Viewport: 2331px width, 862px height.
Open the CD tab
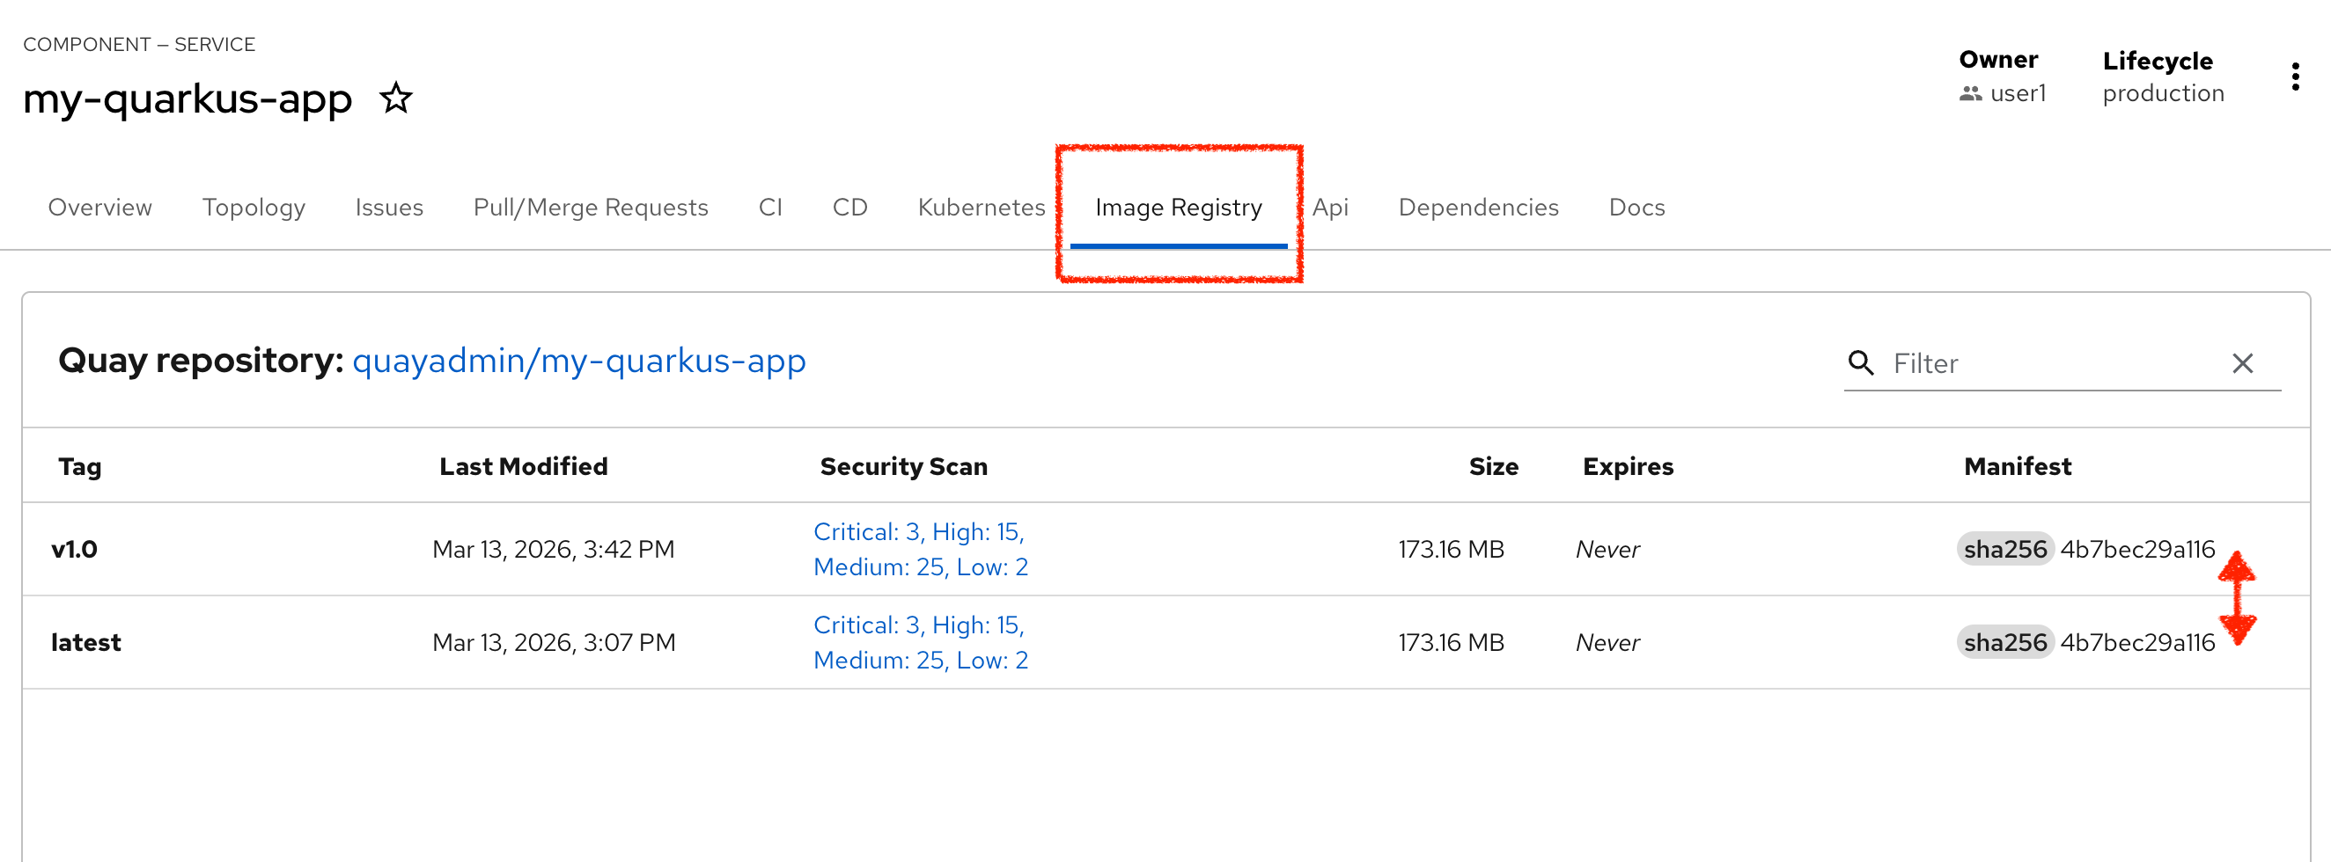(x=849, y=207)
